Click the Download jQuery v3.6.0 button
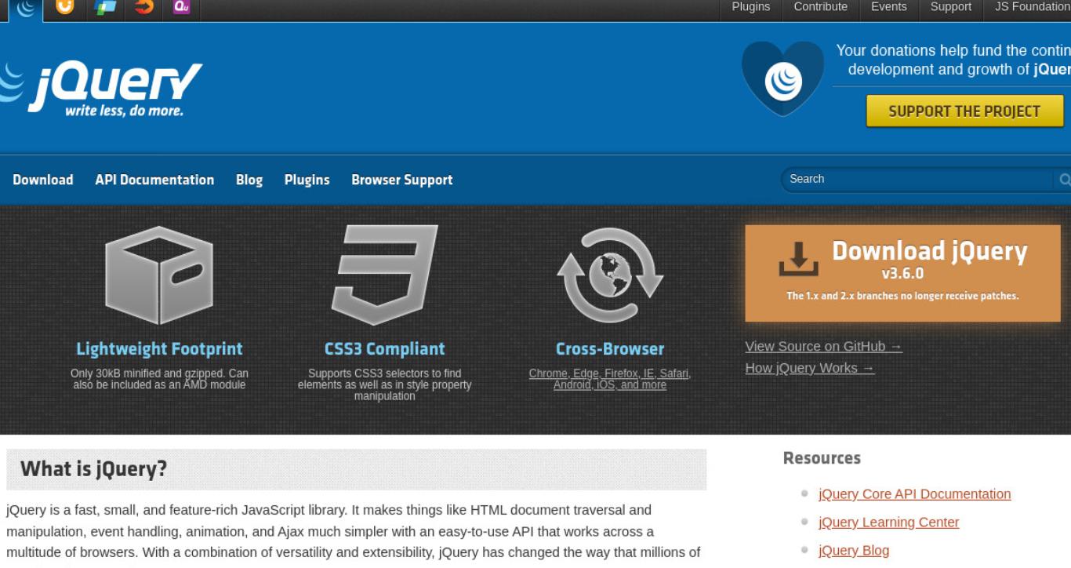Image resolution: width=1071 pixels, height=568 pixels. pos(902,273)
